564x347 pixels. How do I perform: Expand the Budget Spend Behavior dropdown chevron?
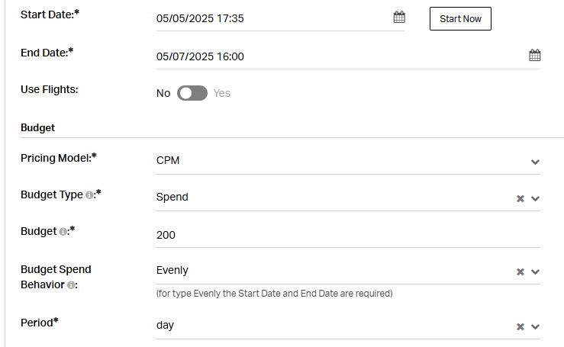tap(535, 271)
